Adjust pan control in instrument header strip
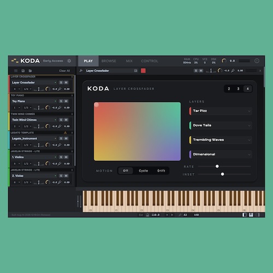 point(211,70)
